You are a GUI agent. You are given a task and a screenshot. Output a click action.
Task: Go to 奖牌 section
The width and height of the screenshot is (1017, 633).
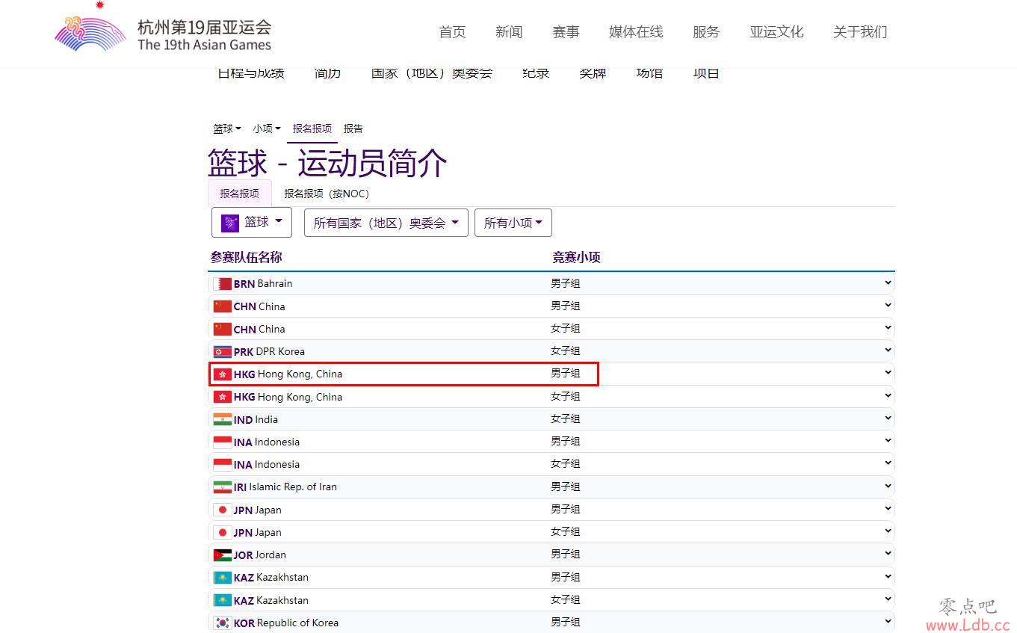[x=593, y=73]
